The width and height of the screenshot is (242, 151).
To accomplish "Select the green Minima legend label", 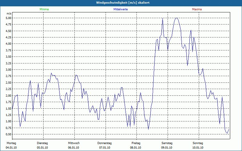I will [x=44, y=9].
